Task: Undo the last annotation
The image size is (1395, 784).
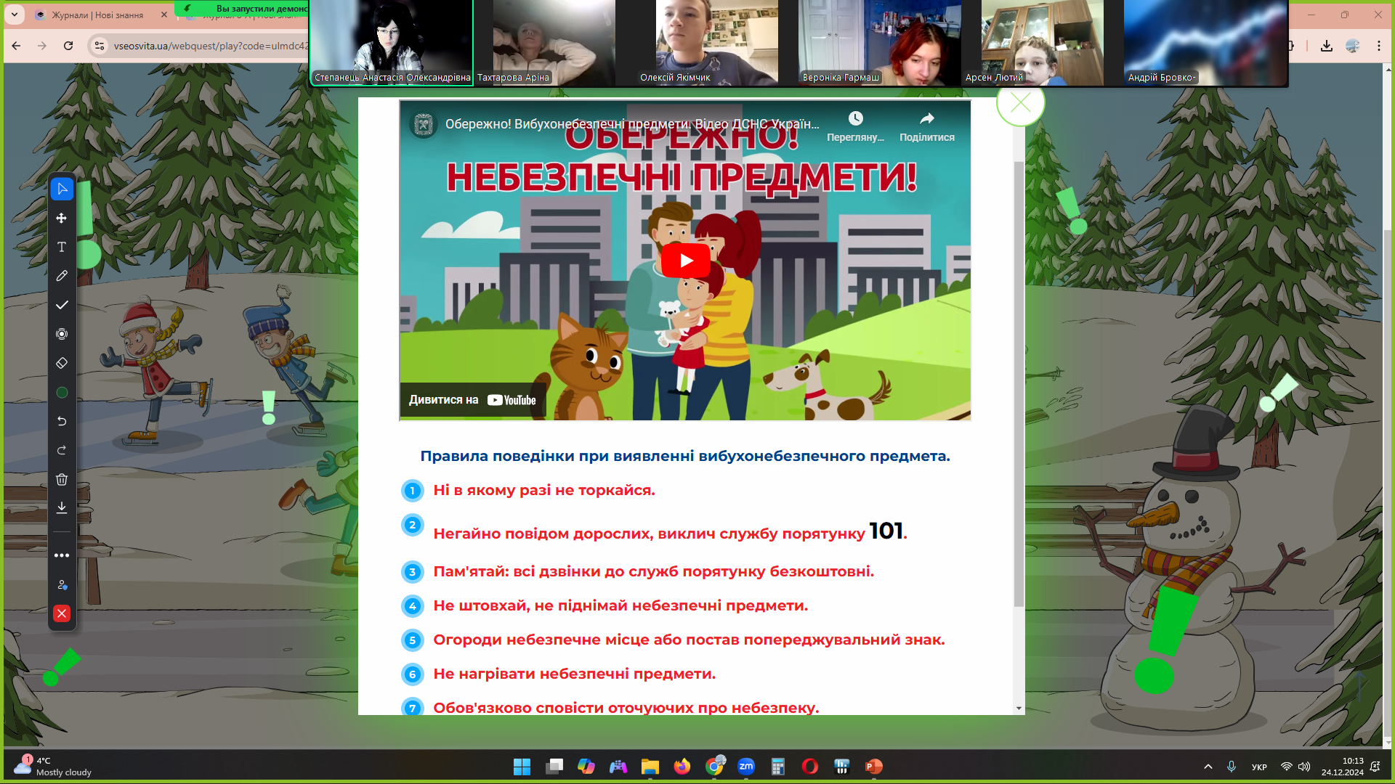Action: point(62,421)
